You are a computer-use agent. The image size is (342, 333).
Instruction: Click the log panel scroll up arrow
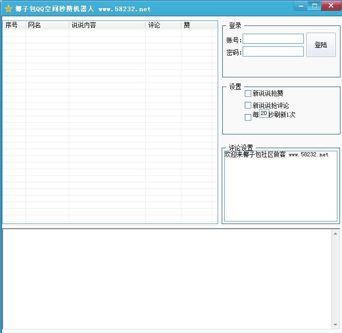335,234
